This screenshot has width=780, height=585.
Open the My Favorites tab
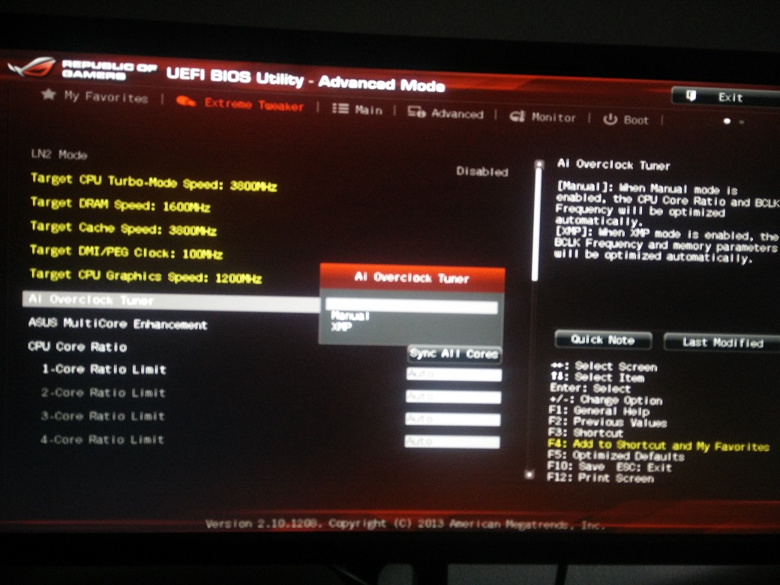pos(106,97)
